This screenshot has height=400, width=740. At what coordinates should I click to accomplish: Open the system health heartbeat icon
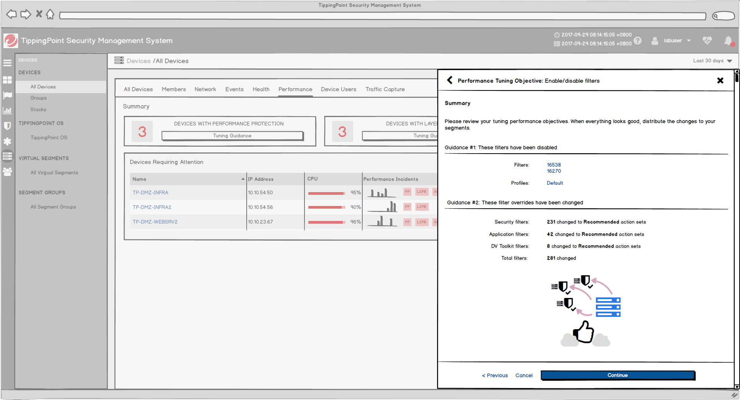(x=707, y=40)
